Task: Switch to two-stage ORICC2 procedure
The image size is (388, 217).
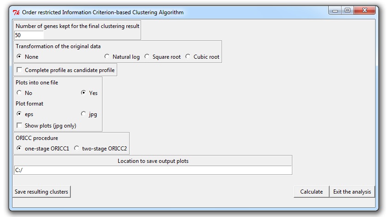Action: (77, 148)
